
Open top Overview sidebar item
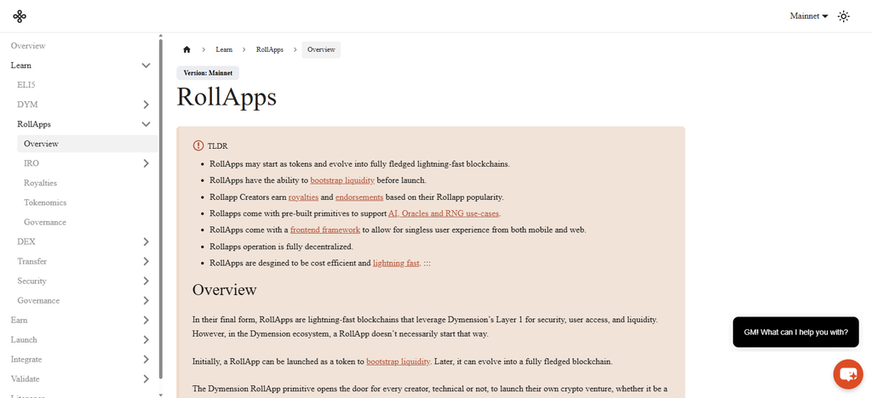tap(28, 46)
